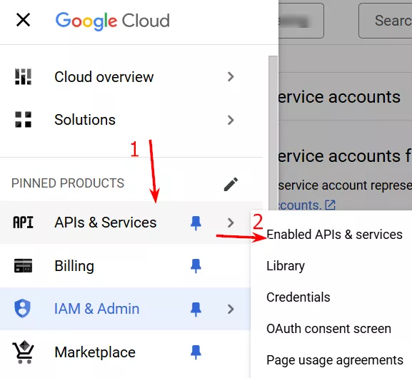Screen dimensions: 412x378
Task: Click the Search field in the header
Action: click(x=386, y=21)
